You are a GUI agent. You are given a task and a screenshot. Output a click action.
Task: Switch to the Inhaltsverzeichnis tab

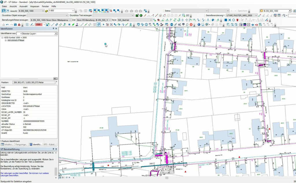click(x=7, y=144)
